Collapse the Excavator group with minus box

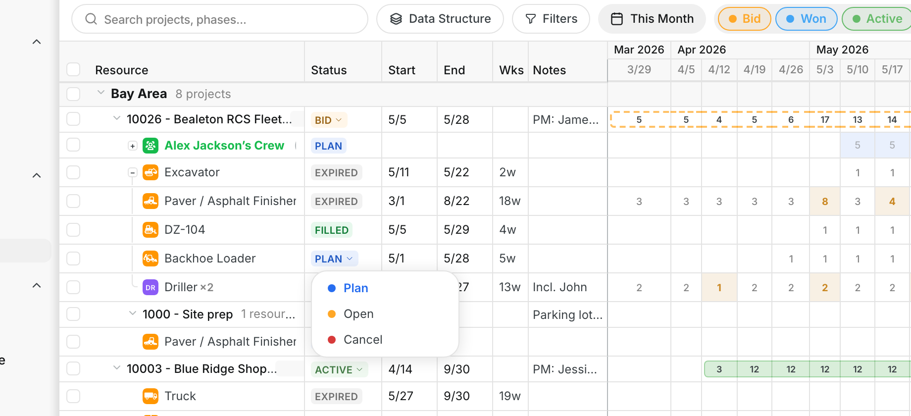(x=133, y=172)
